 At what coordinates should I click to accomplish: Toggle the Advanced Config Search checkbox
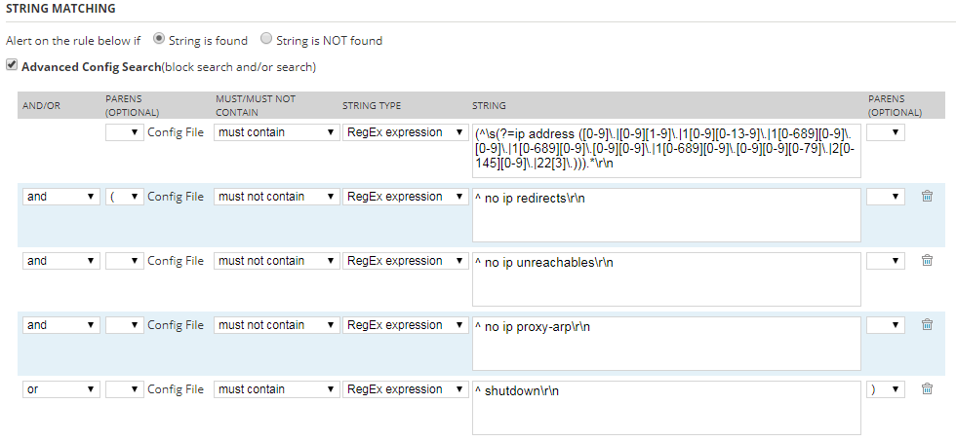(12, 66)
